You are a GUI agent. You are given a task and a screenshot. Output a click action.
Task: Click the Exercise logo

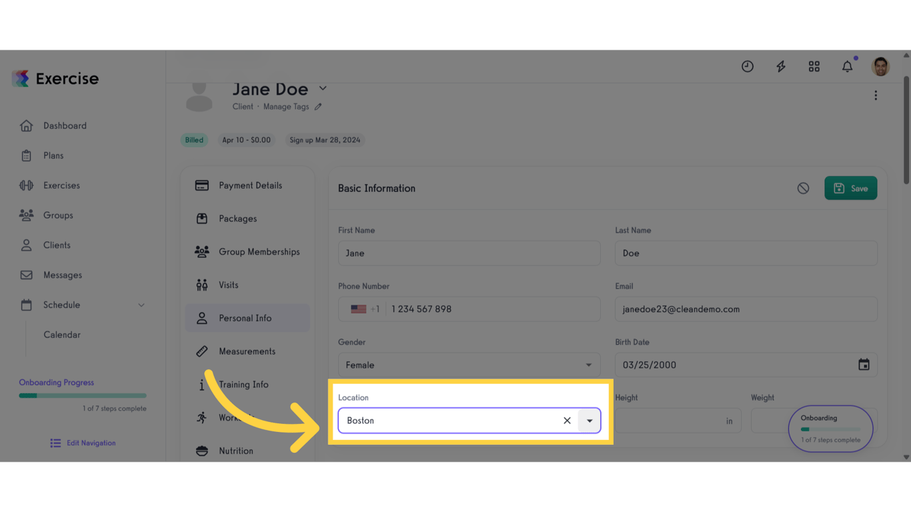pyautogui.click(x=55, y=79)
